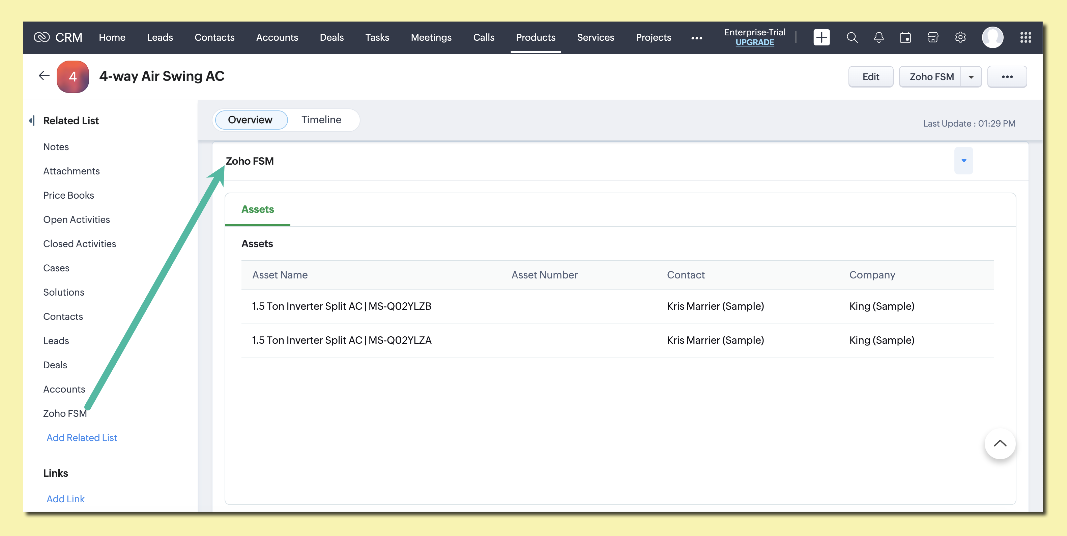Screen dimensions: 1067x536
Task: Open the notifications bell icon
Action: [x=878, y=37]
